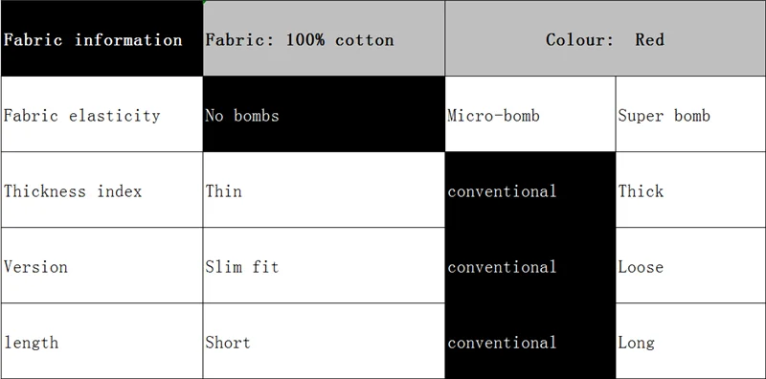This screenshot has height=379, width=766.
Task: Click the Loose cell
Action: (690, 265)
